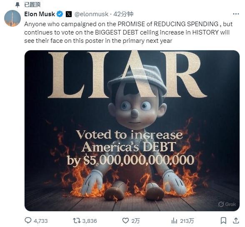
Task: Open the reply comment icon
Action: tap(28, 220)
